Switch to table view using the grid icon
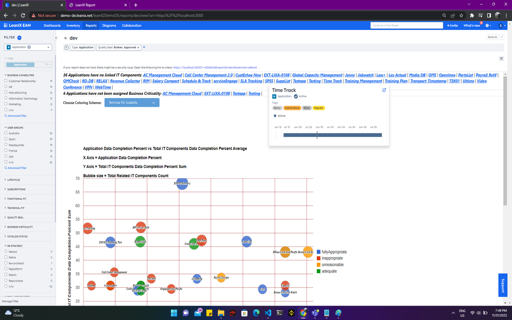 [x=502, y=58]
